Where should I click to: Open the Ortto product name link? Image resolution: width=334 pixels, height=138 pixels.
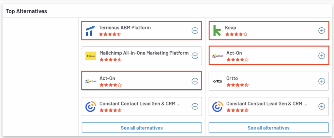tap(232, 79)
